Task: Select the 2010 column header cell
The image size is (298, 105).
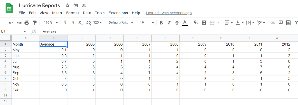Action: coord(221,44)
